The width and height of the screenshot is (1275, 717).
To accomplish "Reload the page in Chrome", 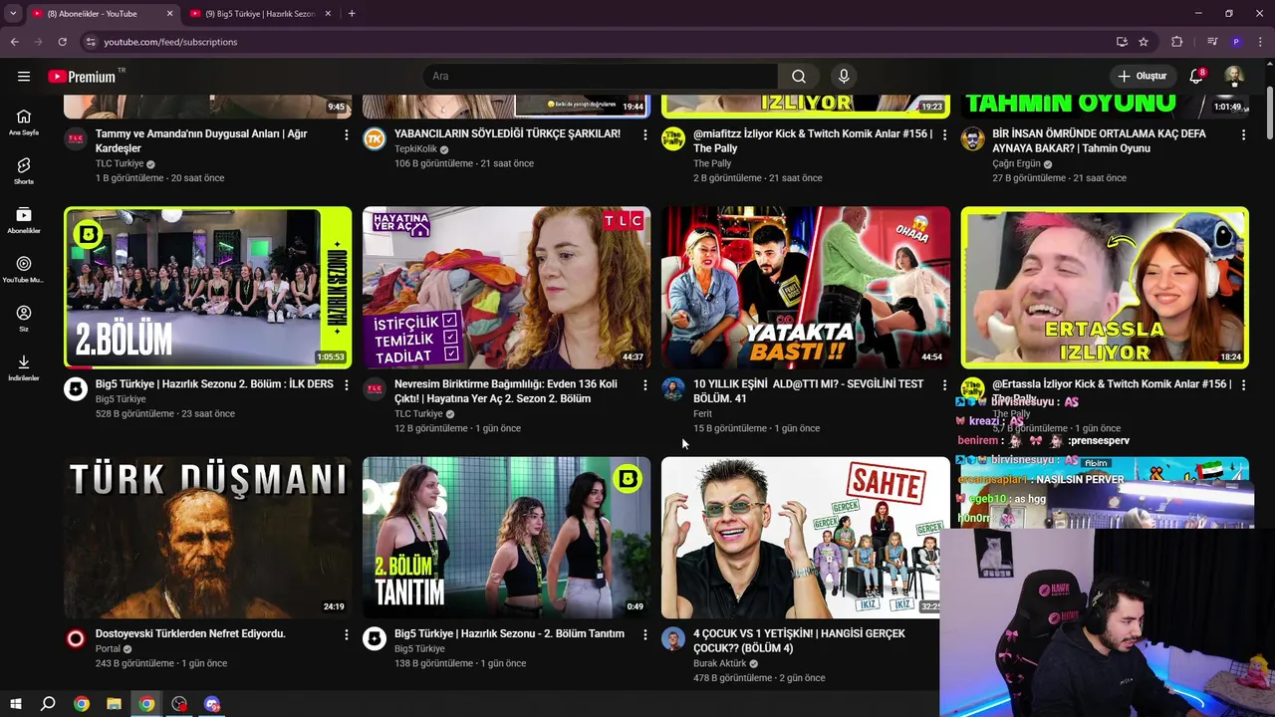I will [x=62, y=42].
